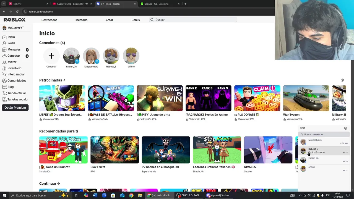Image resolution: width=354 pixels, height=199 pixels.
Task: Open R2beat_5 connection avatar
Action: pyautogui.click(x=111, y=56)
